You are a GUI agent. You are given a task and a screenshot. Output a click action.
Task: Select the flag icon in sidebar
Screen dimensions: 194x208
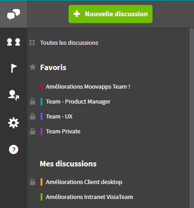point(14,68)
